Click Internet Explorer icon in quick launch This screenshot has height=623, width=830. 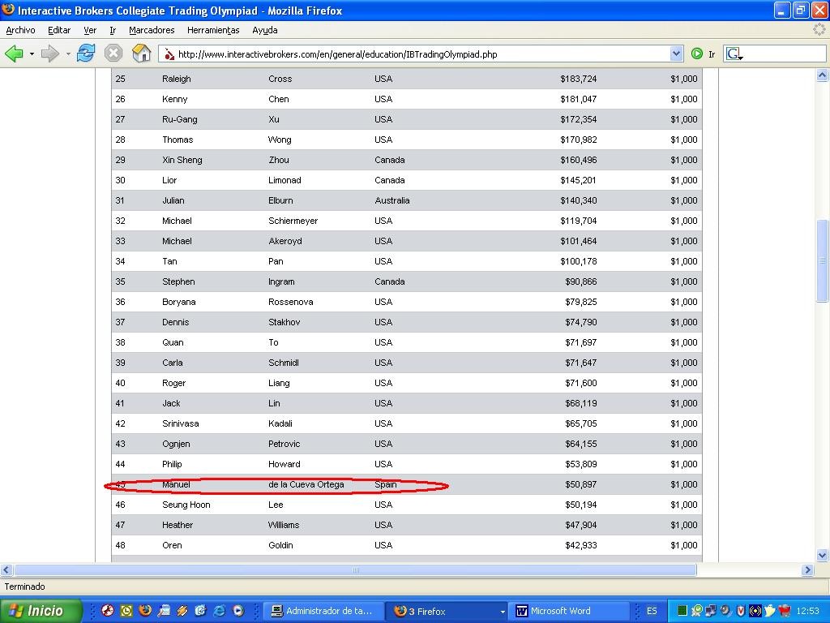pos(219,611)
